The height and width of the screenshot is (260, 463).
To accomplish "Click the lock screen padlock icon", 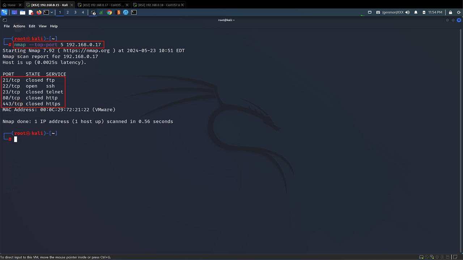I will [x=449, y=12].
